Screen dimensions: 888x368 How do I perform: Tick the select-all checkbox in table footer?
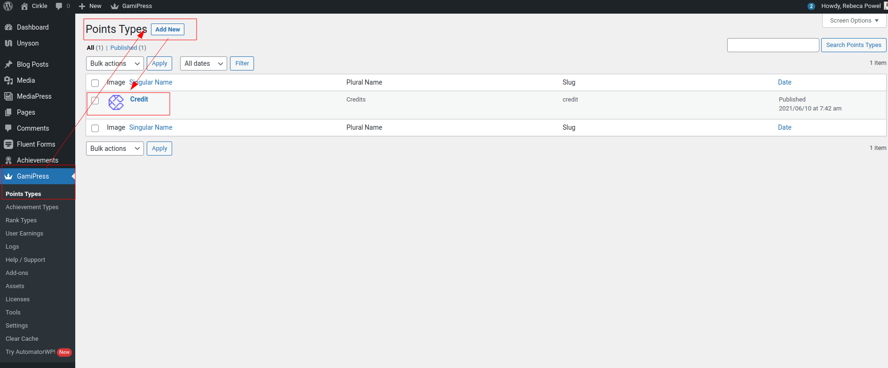pos(95,128)
